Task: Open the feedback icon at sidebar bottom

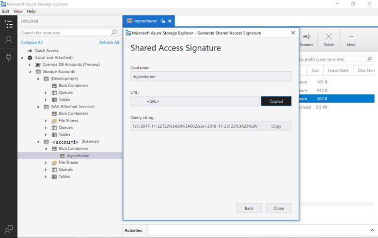Action: point(9,229)
